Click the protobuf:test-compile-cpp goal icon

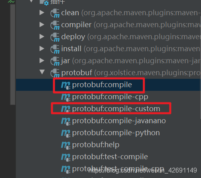click(66, 169)
